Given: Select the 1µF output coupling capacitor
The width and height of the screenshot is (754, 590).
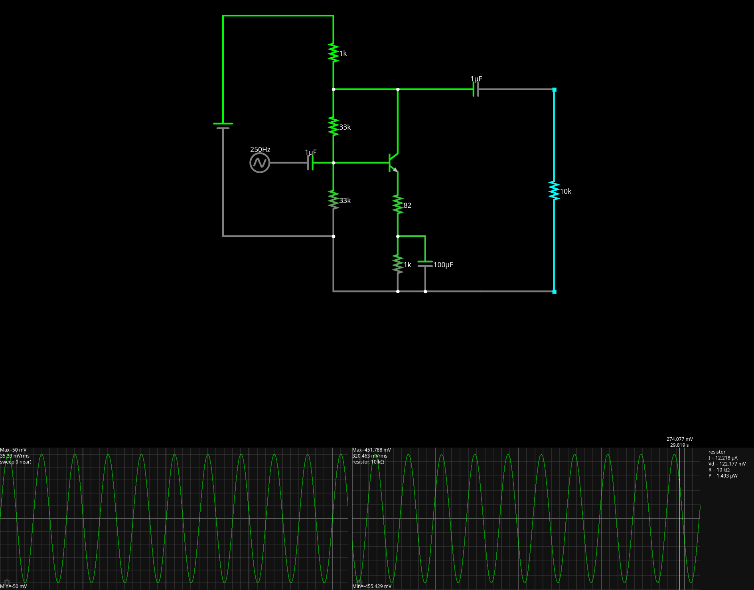Looking at the screenshot, I should (476, 89).
